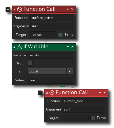This screenshot has width=114, height=128.
Task: Close the If Variable node
Action: (72, 47)
